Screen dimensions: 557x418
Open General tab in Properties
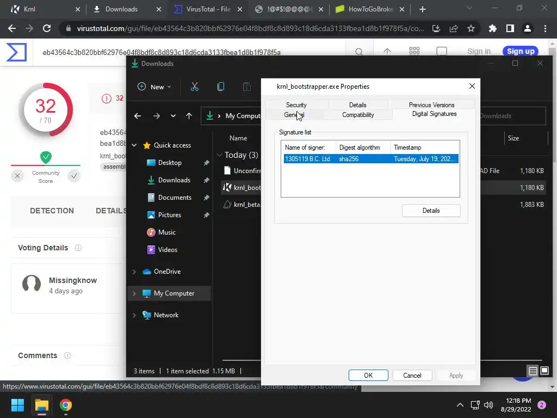click(294, 115)
